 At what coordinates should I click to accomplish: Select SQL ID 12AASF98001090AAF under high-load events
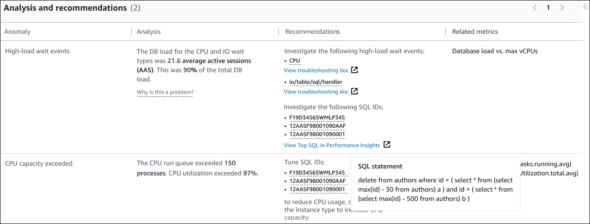coord(317,126)
